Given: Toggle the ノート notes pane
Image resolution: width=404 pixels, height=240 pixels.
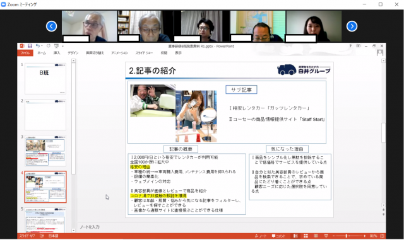Looking at the screenshot, I should (261, 236).
